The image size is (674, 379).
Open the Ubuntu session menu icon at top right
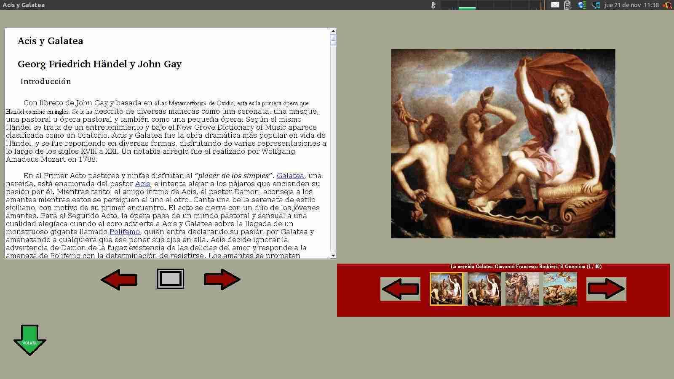point(667,5)
